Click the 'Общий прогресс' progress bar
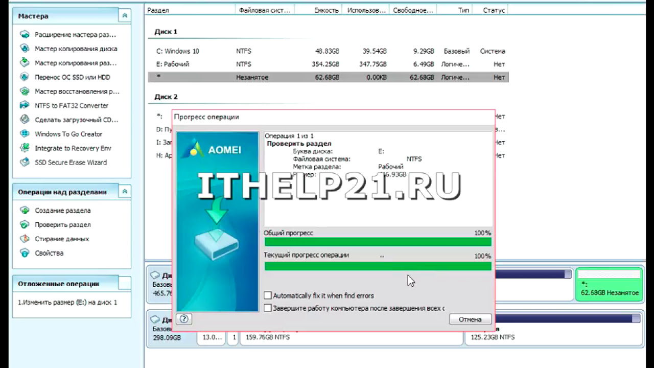 [378, 242]
